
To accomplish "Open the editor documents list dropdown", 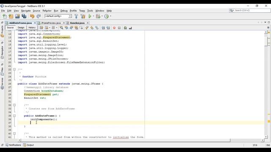I will tap(265, 22).
